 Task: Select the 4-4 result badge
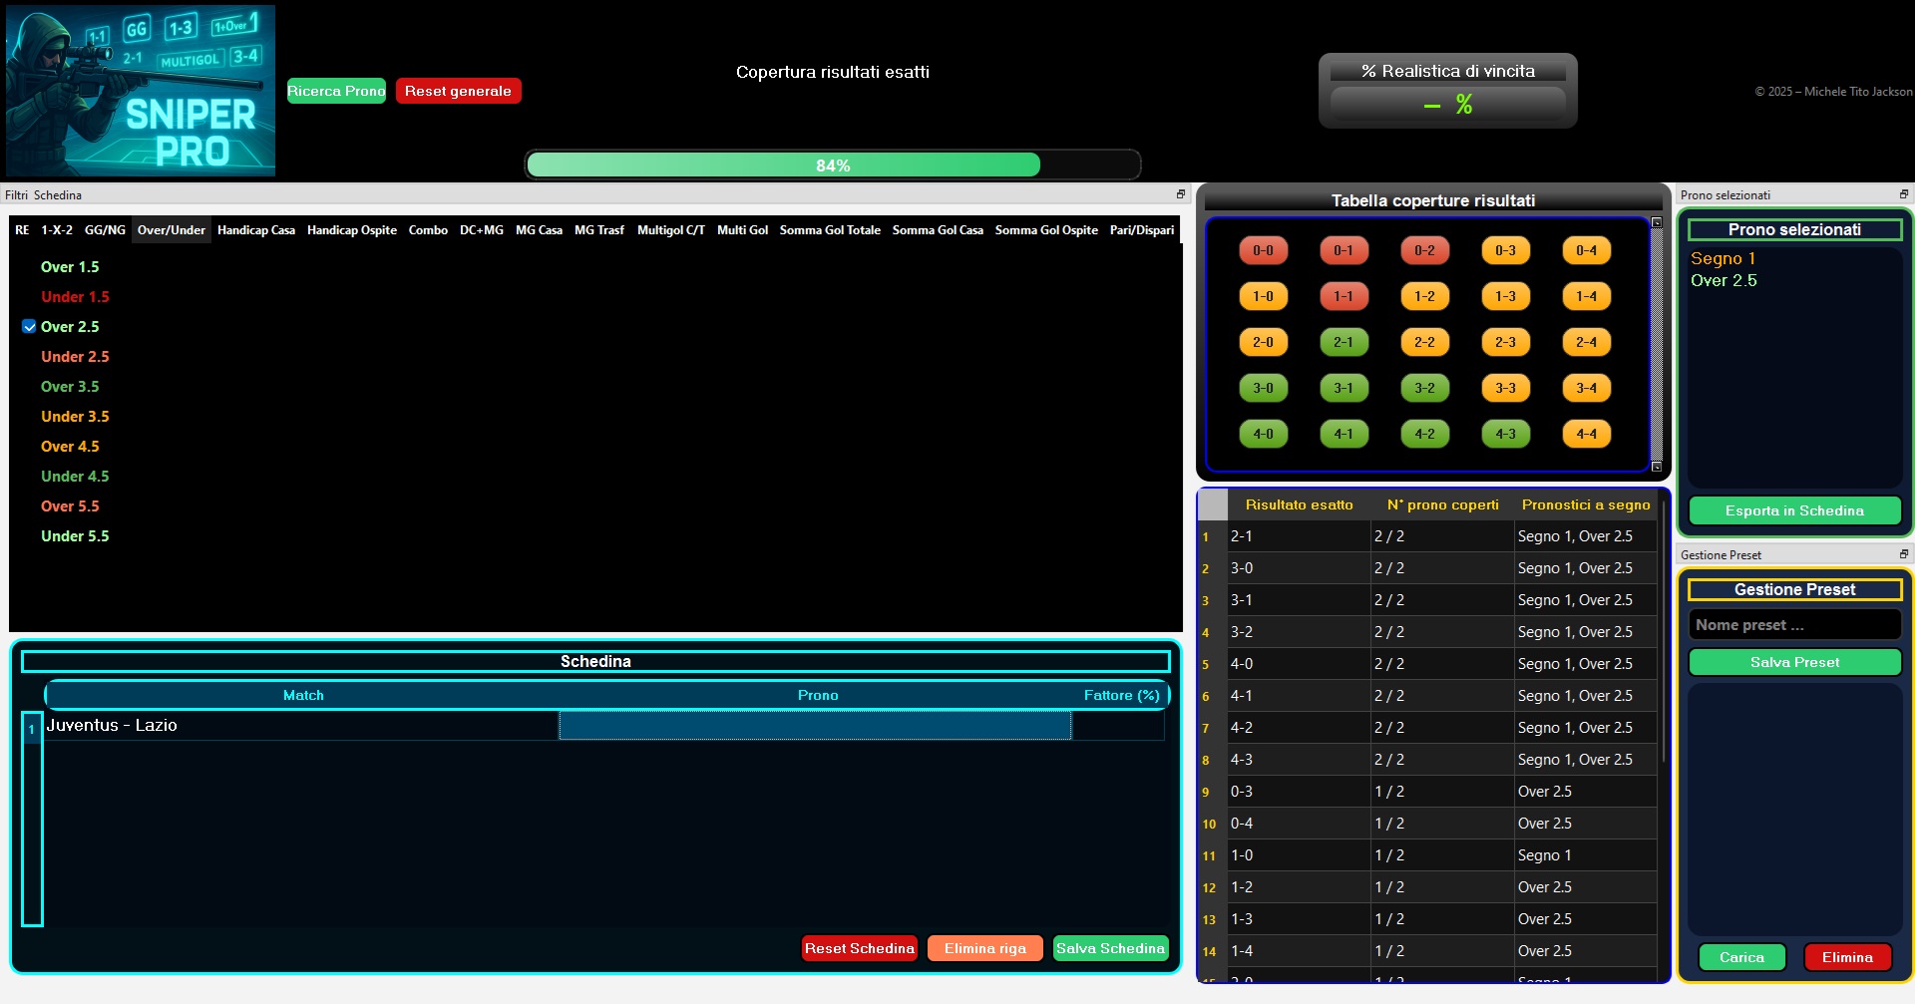[x=1586, y=434]
